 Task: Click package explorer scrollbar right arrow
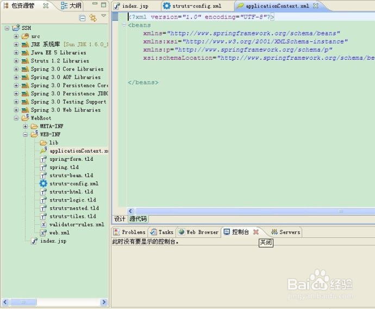pos(104,302)
